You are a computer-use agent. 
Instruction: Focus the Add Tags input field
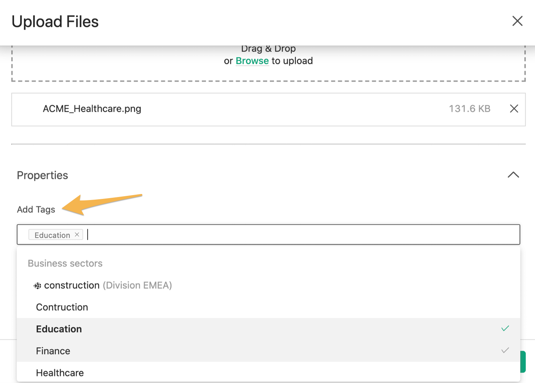tap(268, 235)
